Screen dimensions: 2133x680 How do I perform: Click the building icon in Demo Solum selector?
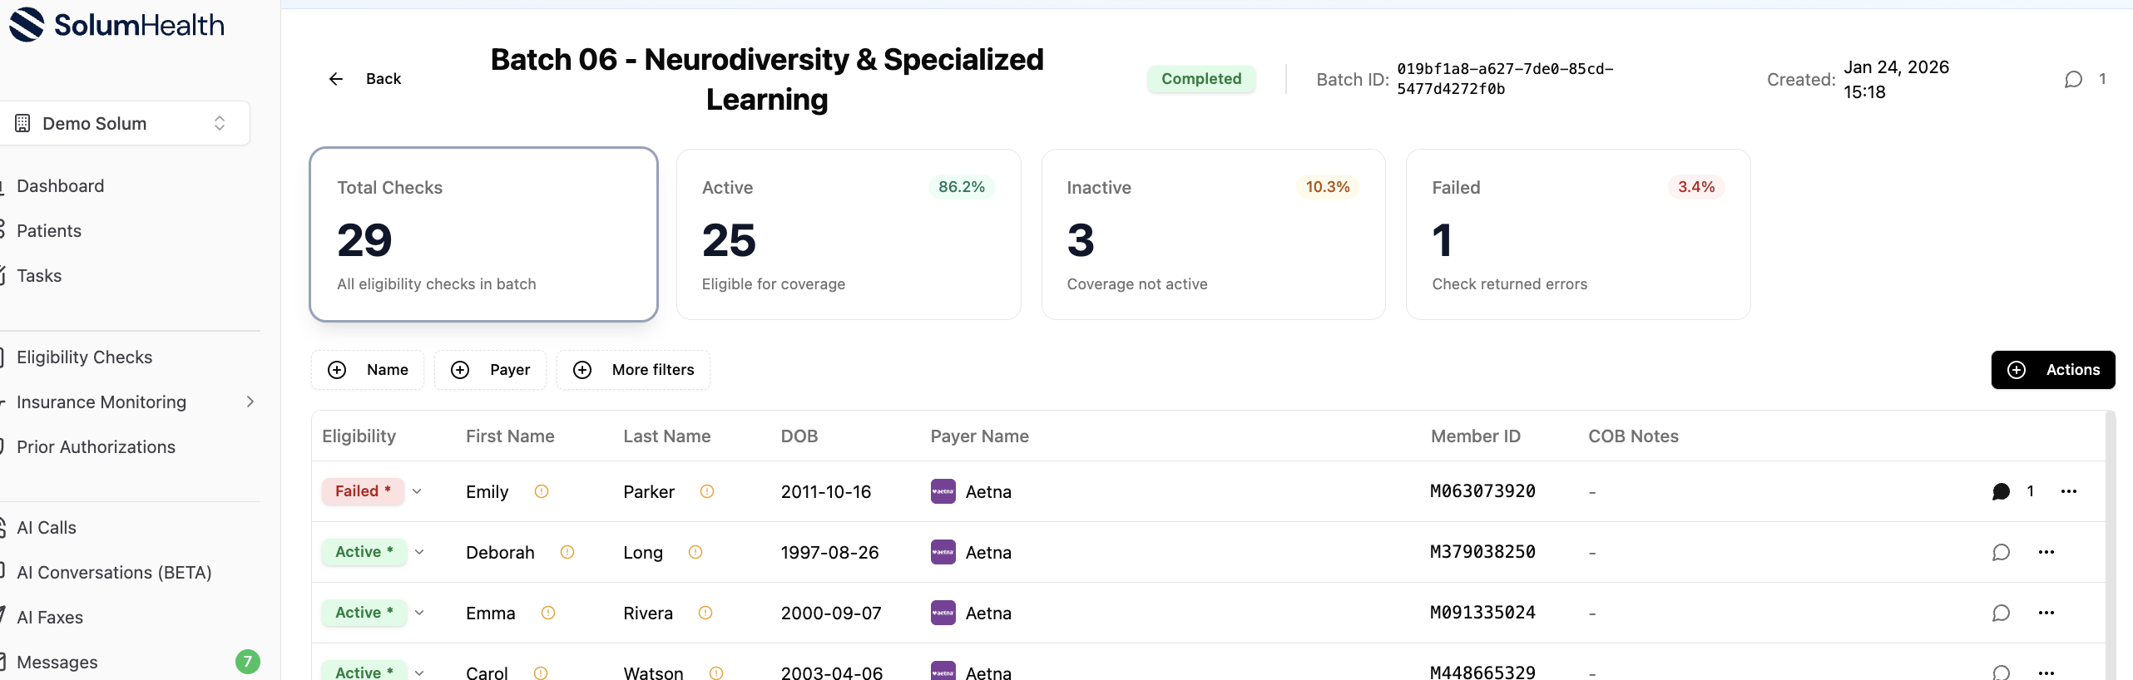pos(22,123)
